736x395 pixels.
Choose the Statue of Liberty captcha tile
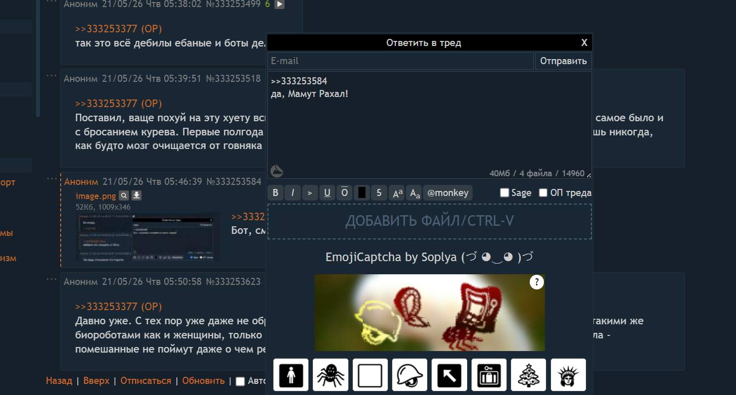pos(568,375)
